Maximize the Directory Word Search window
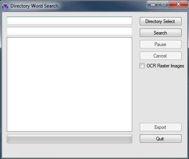Screen dimensions: 189x159 [x=164, y=4]
